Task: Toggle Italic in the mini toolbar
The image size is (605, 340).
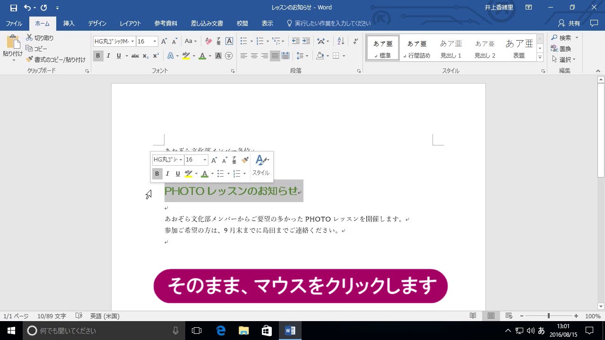Action: [x=167, y=174]
